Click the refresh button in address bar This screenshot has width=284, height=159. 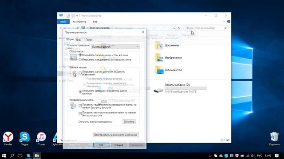(x=179, y=28)
